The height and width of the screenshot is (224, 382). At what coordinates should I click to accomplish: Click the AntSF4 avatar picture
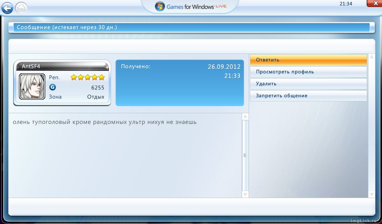click(32, 86)
